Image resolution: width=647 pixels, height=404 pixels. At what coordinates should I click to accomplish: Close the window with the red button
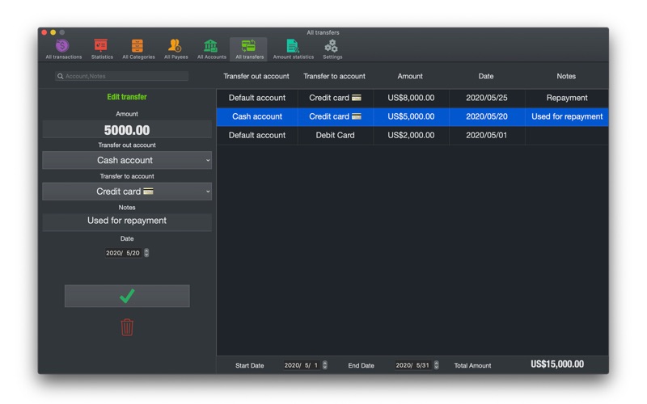(x=44, y=32)
